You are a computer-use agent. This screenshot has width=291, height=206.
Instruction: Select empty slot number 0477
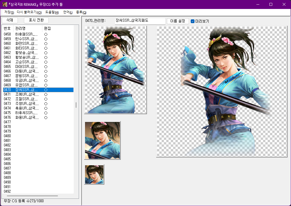click(x=7, y=122)
